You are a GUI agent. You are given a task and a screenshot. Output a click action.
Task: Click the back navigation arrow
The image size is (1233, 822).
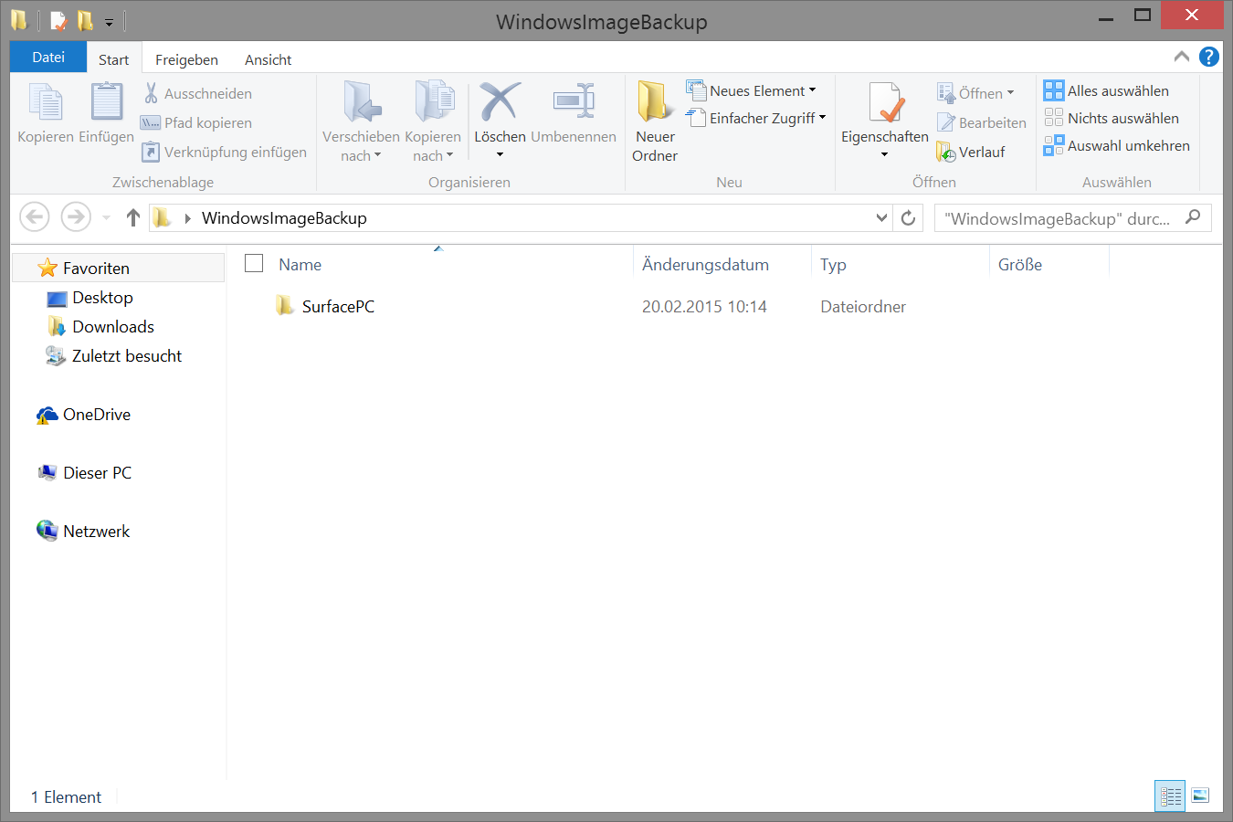tap(35, 217)
